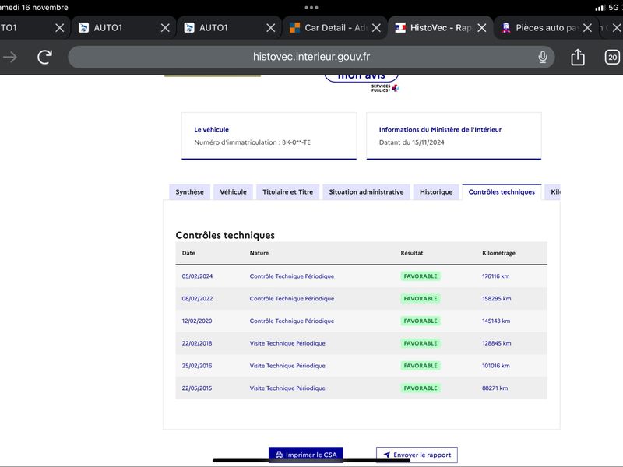Image resolution: width=623 pixels, height=467 pixels.
Task: Click the Date column header
Action: tap(188, 253)
